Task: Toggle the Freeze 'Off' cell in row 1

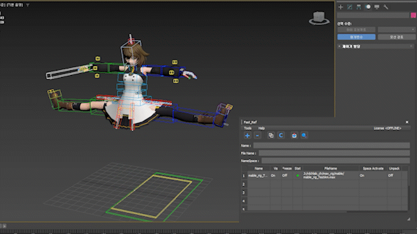Action: [285, 176]
